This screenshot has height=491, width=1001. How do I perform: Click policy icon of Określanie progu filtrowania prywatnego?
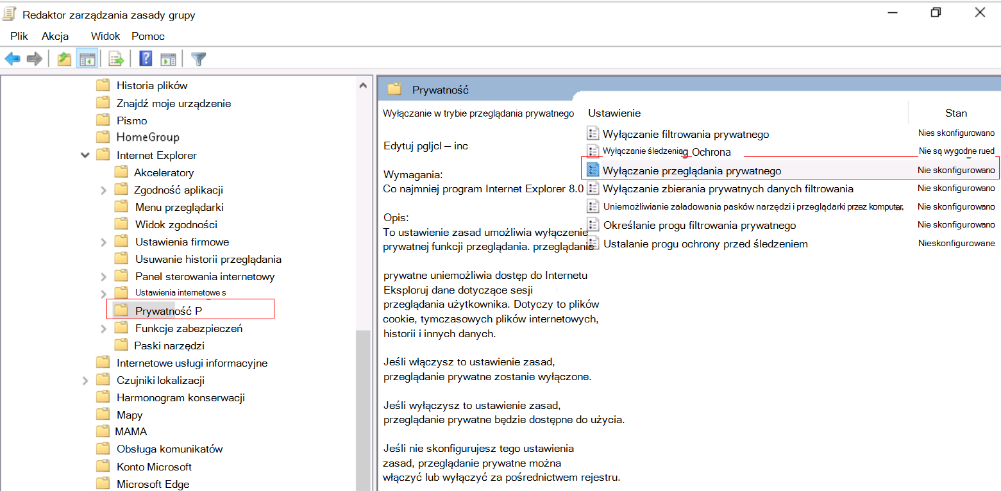pos(593,225)
